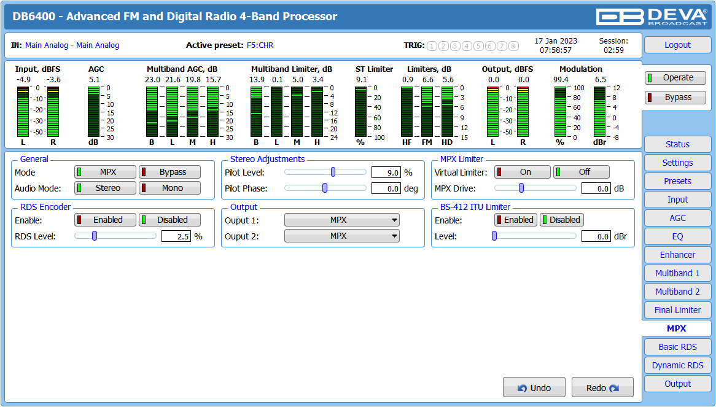Screen dimensions: 716x407
Task: Click the DEVA Broadcast logo
Action: tap(652, 17)
